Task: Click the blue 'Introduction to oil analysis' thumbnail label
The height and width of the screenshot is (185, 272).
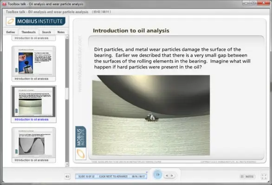Action: pyautogui.click(x=32, y=119)
